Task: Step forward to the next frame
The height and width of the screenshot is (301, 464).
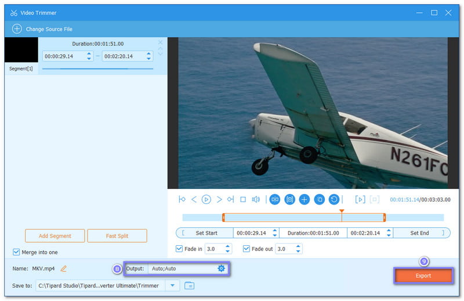Action: (219, 199)
